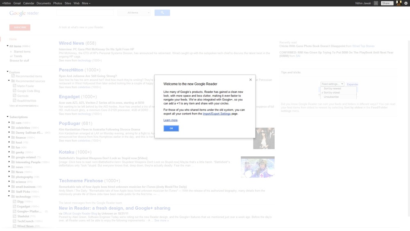Click the magnifier search button
The width and height of the screenshot is (410, 231).
click(162, 13)
